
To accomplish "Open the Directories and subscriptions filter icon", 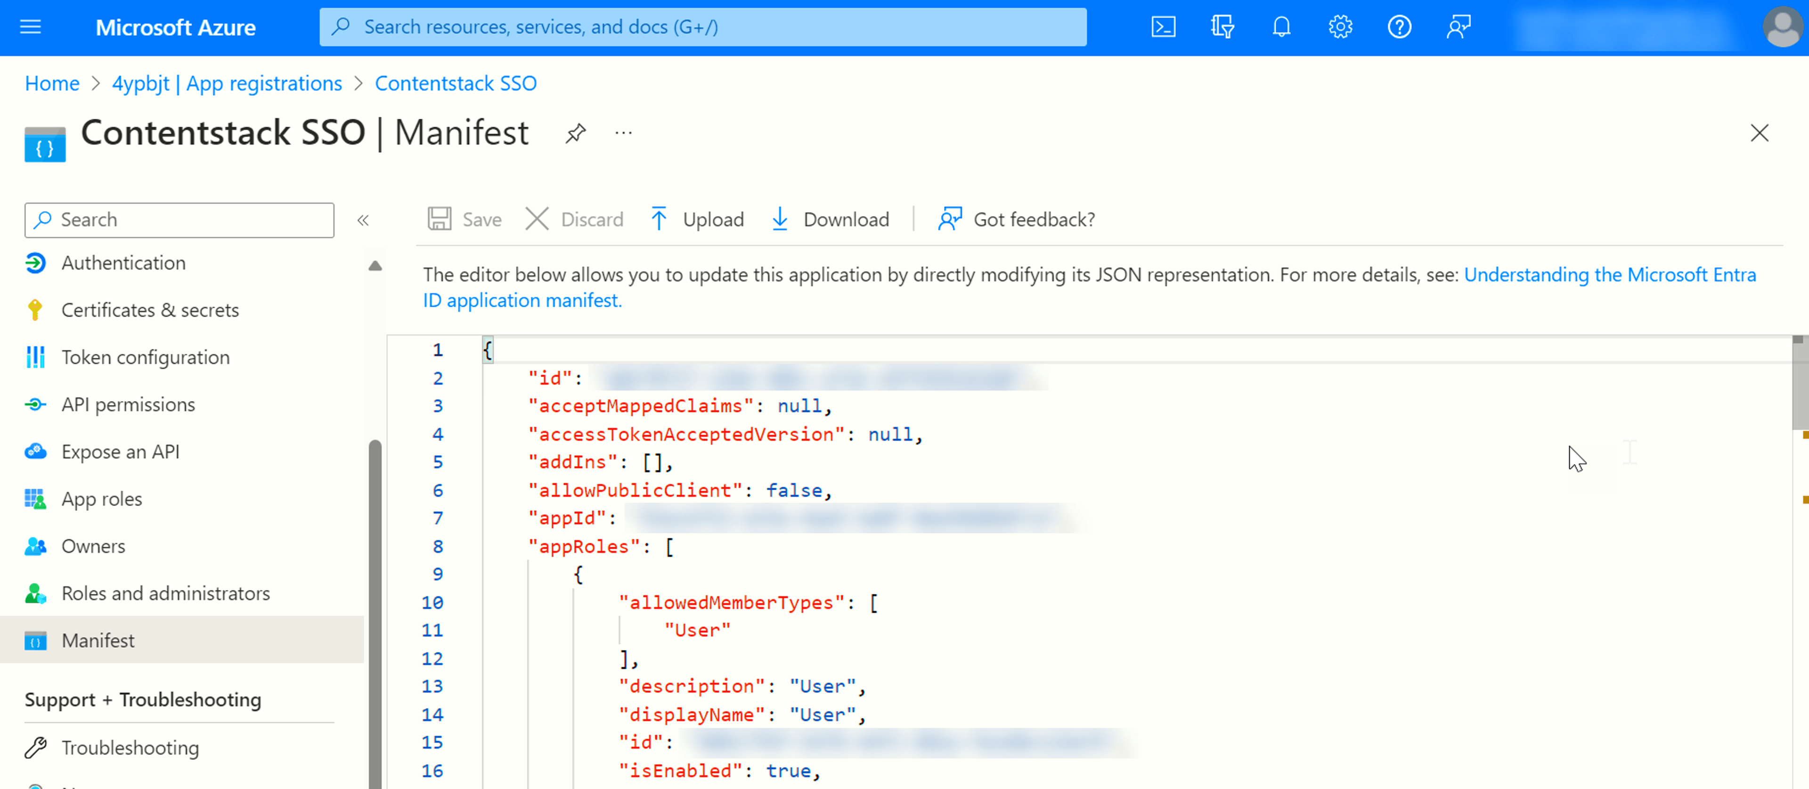I will click(x=1222, y=27).
